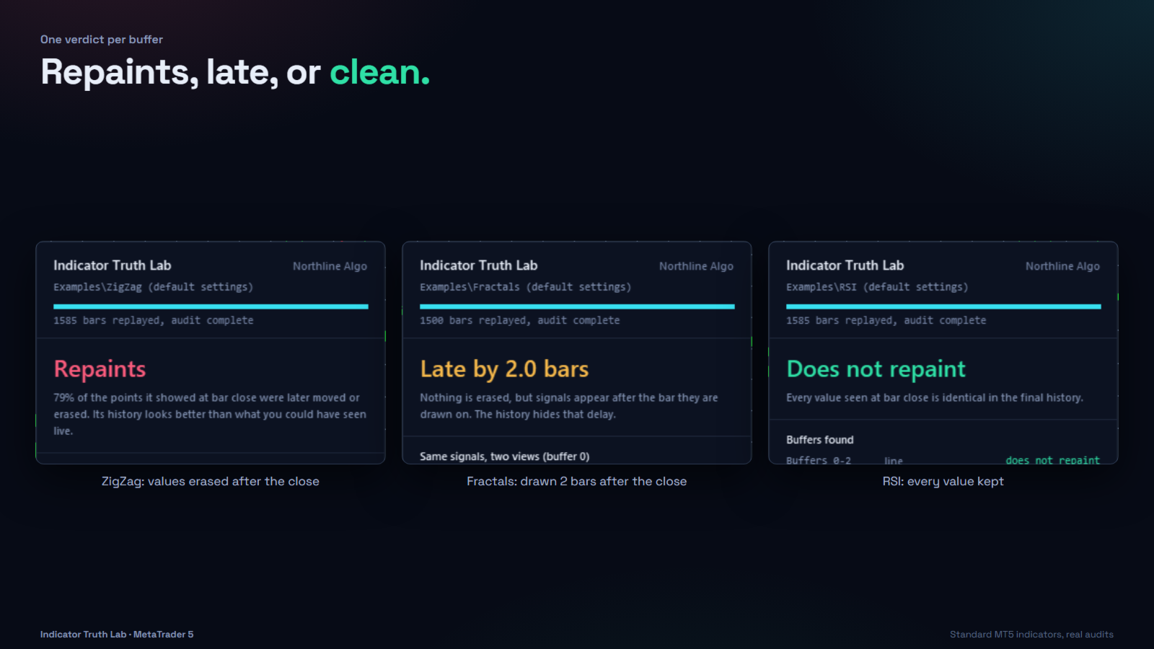Click the 'Examples\ZigZag (default settings)' path text
The image size is (1154, 649).
pyautogui.click(x=153, y=287)
